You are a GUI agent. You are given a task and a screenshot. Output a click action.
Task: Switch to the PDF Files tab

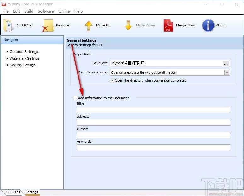click(13, 192)
